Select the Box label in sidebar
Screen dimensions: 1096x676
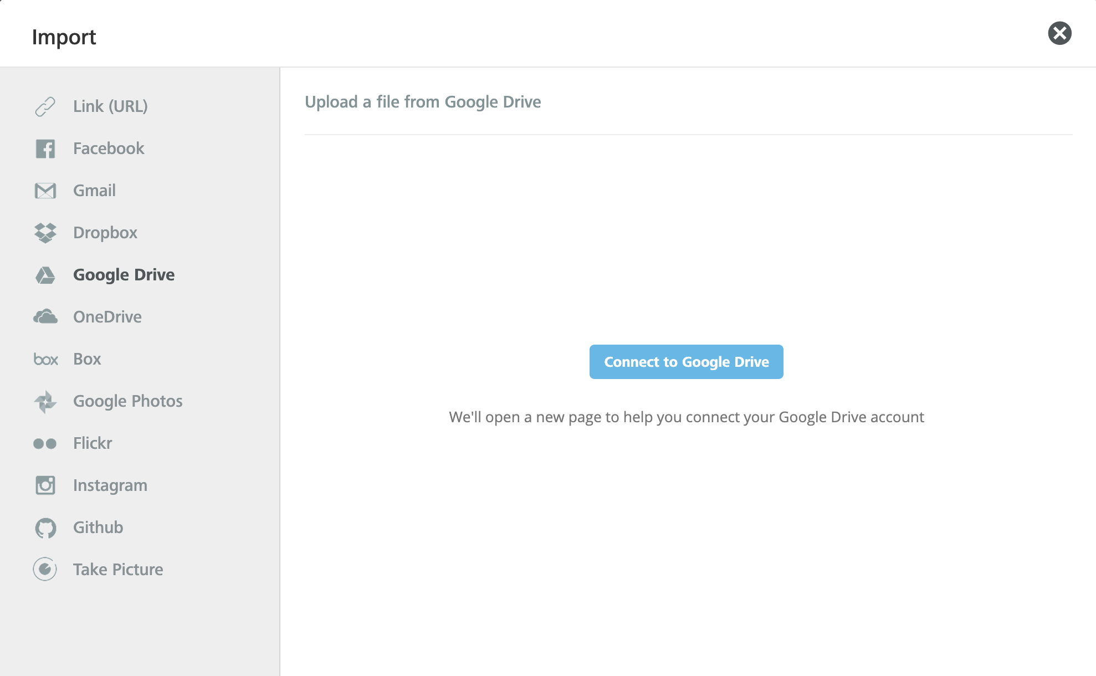(x=87, y=359)
